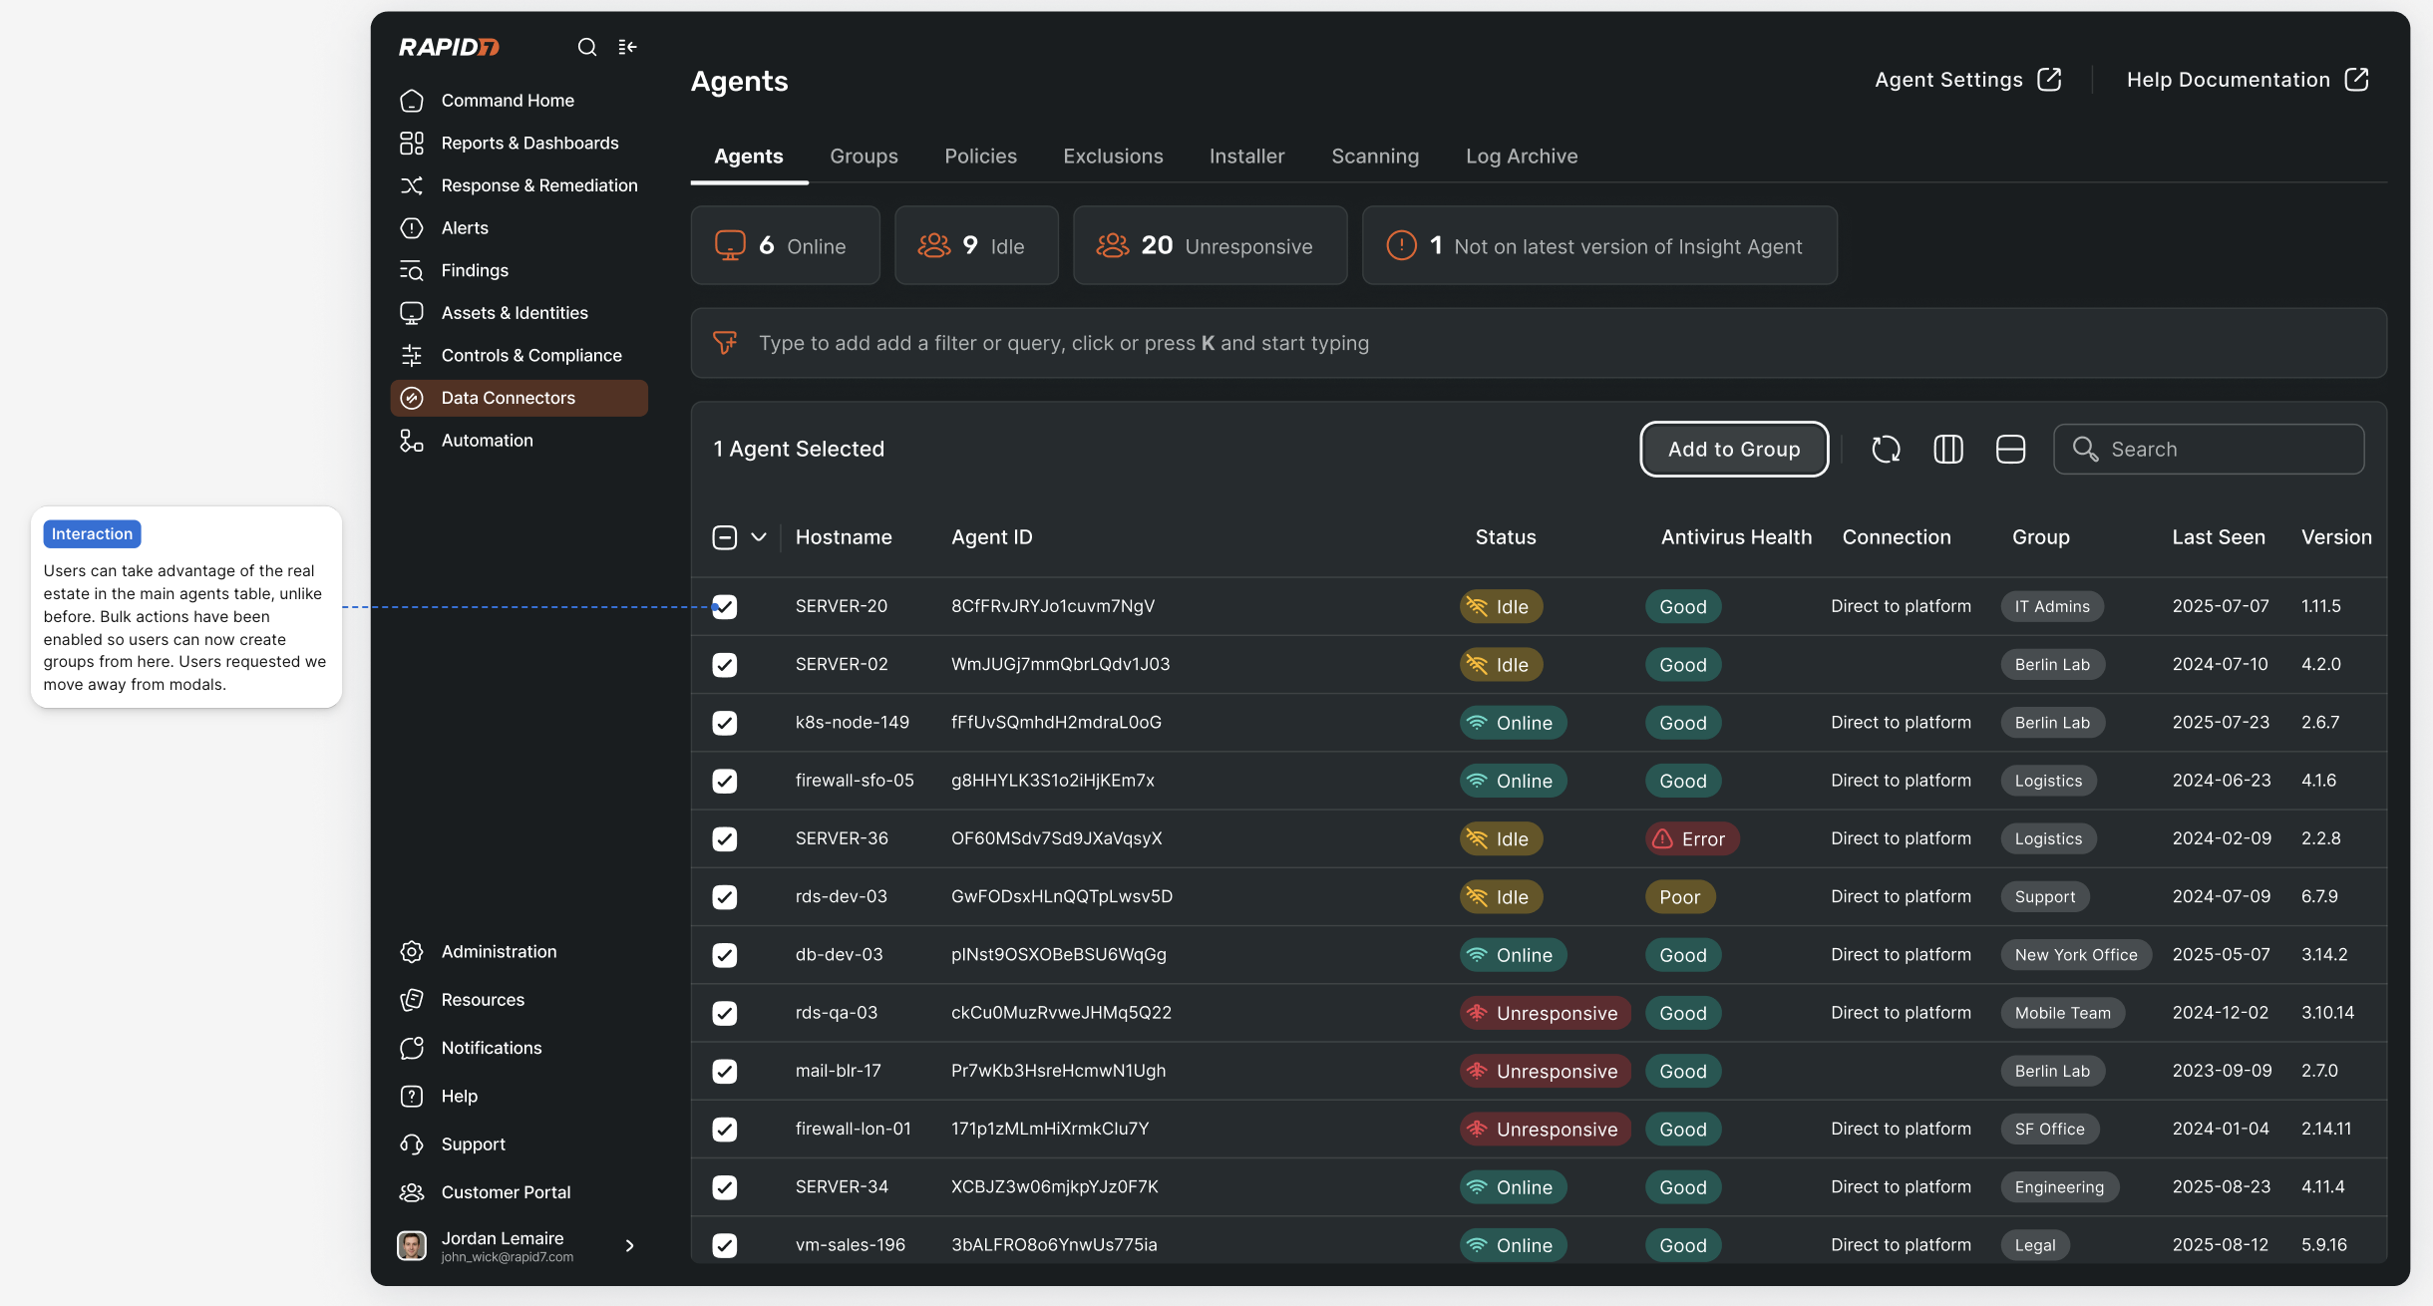Click the Add to Group button
This screenshot has height=1306, width=2433.
[x=1734, y=450]
